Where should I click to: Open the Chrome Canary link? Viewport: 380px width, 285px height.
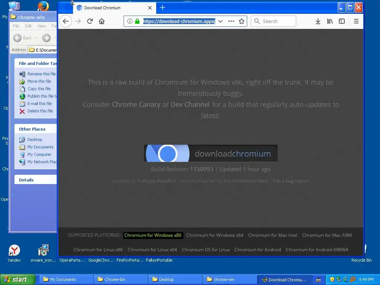(136, 104)
